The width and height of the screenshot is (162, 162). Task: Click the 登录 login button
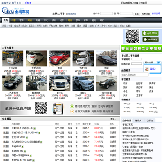136,14
